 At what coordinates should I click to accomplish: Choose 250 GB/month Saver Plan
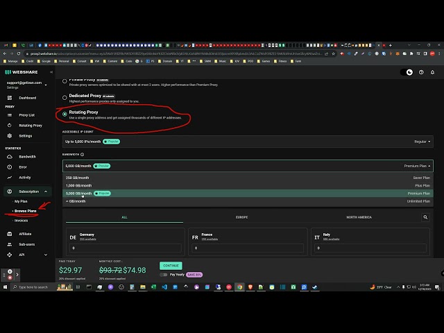(x=248, y=178)
